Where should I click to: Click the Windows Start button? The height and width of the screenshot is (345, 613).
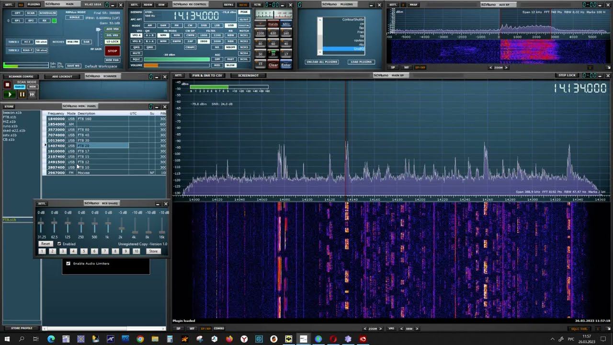click(8, 339)
